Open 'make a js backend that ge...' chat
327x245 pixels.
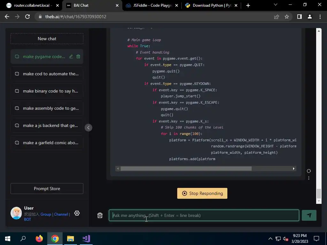[47, 125]
